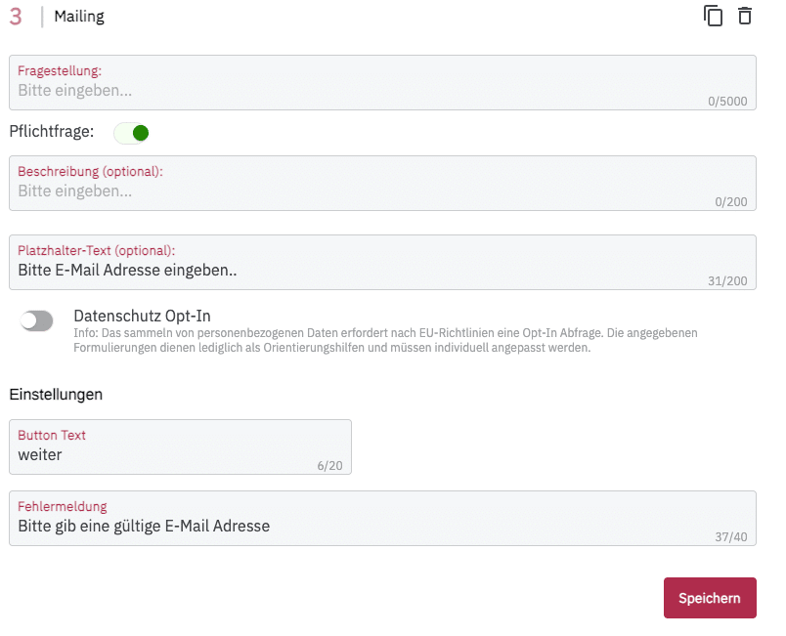Screen dimensions: 786x636
Task: Click the 'Einstellungen' section heading
Action: click(56, 395)
